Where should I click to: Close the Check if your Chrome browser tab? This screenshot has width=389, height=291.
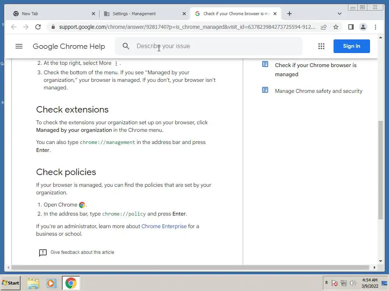coord(275,14)
